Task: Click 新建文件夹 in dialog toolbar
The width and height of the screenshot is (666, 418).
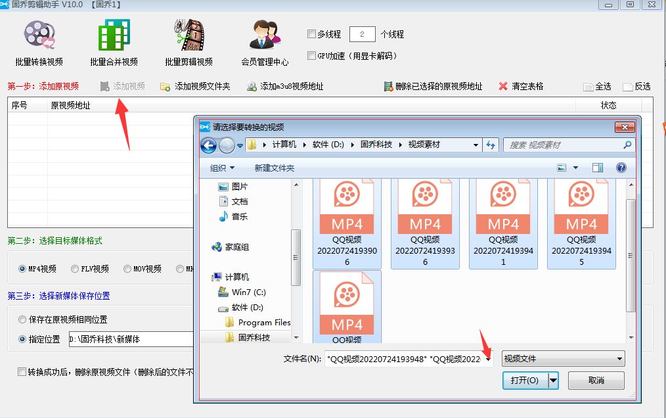Action: point(275,168)
